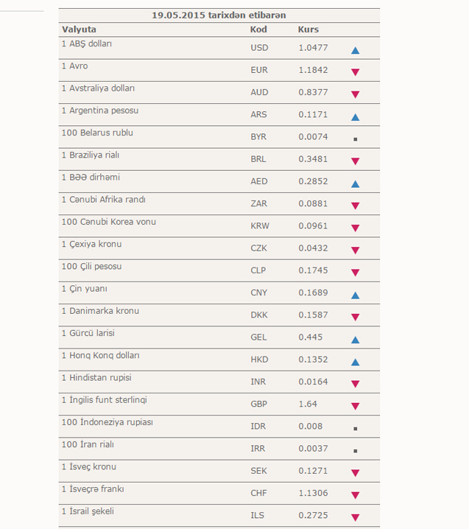Screen dimensions: 469x529
Task: Click the 1.1306 rate for Swiss franc
Action: pyautogui.click(x=313, y=493)
